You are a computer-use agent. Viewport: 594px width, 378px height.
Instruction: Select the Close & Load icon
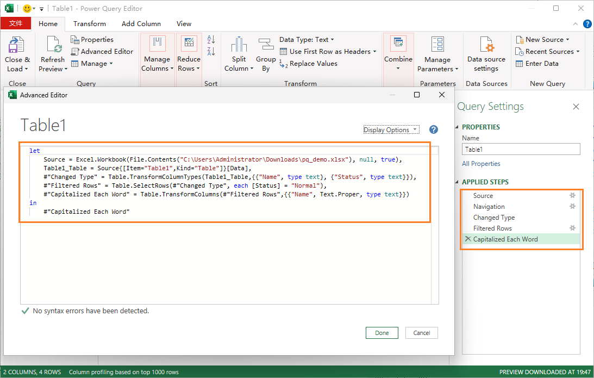point(17,52)
